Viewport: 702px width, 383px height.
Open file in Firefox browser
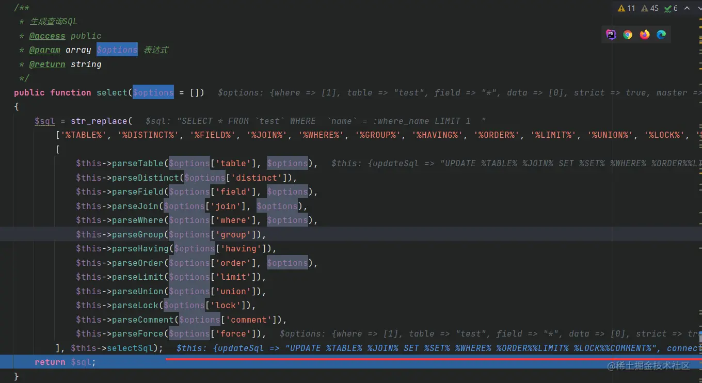[645, 35]
